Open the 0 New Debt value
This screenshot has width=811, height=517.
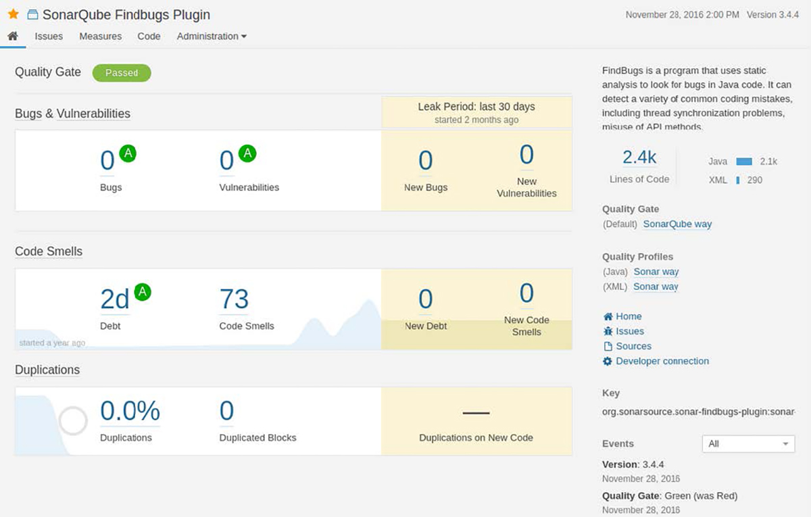point(426,299)
